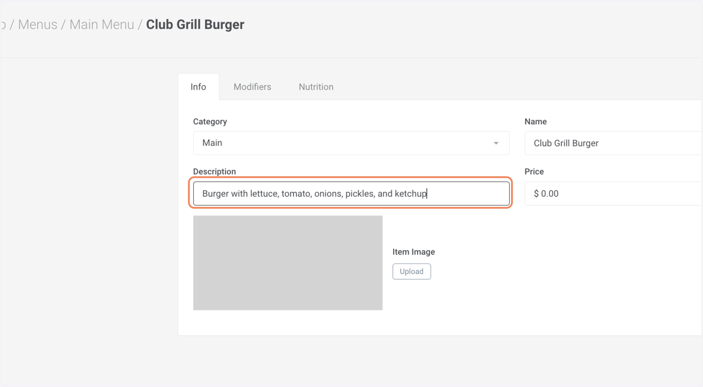Click the gray item image placeholder
703x387 pixels.
[288, 263]
